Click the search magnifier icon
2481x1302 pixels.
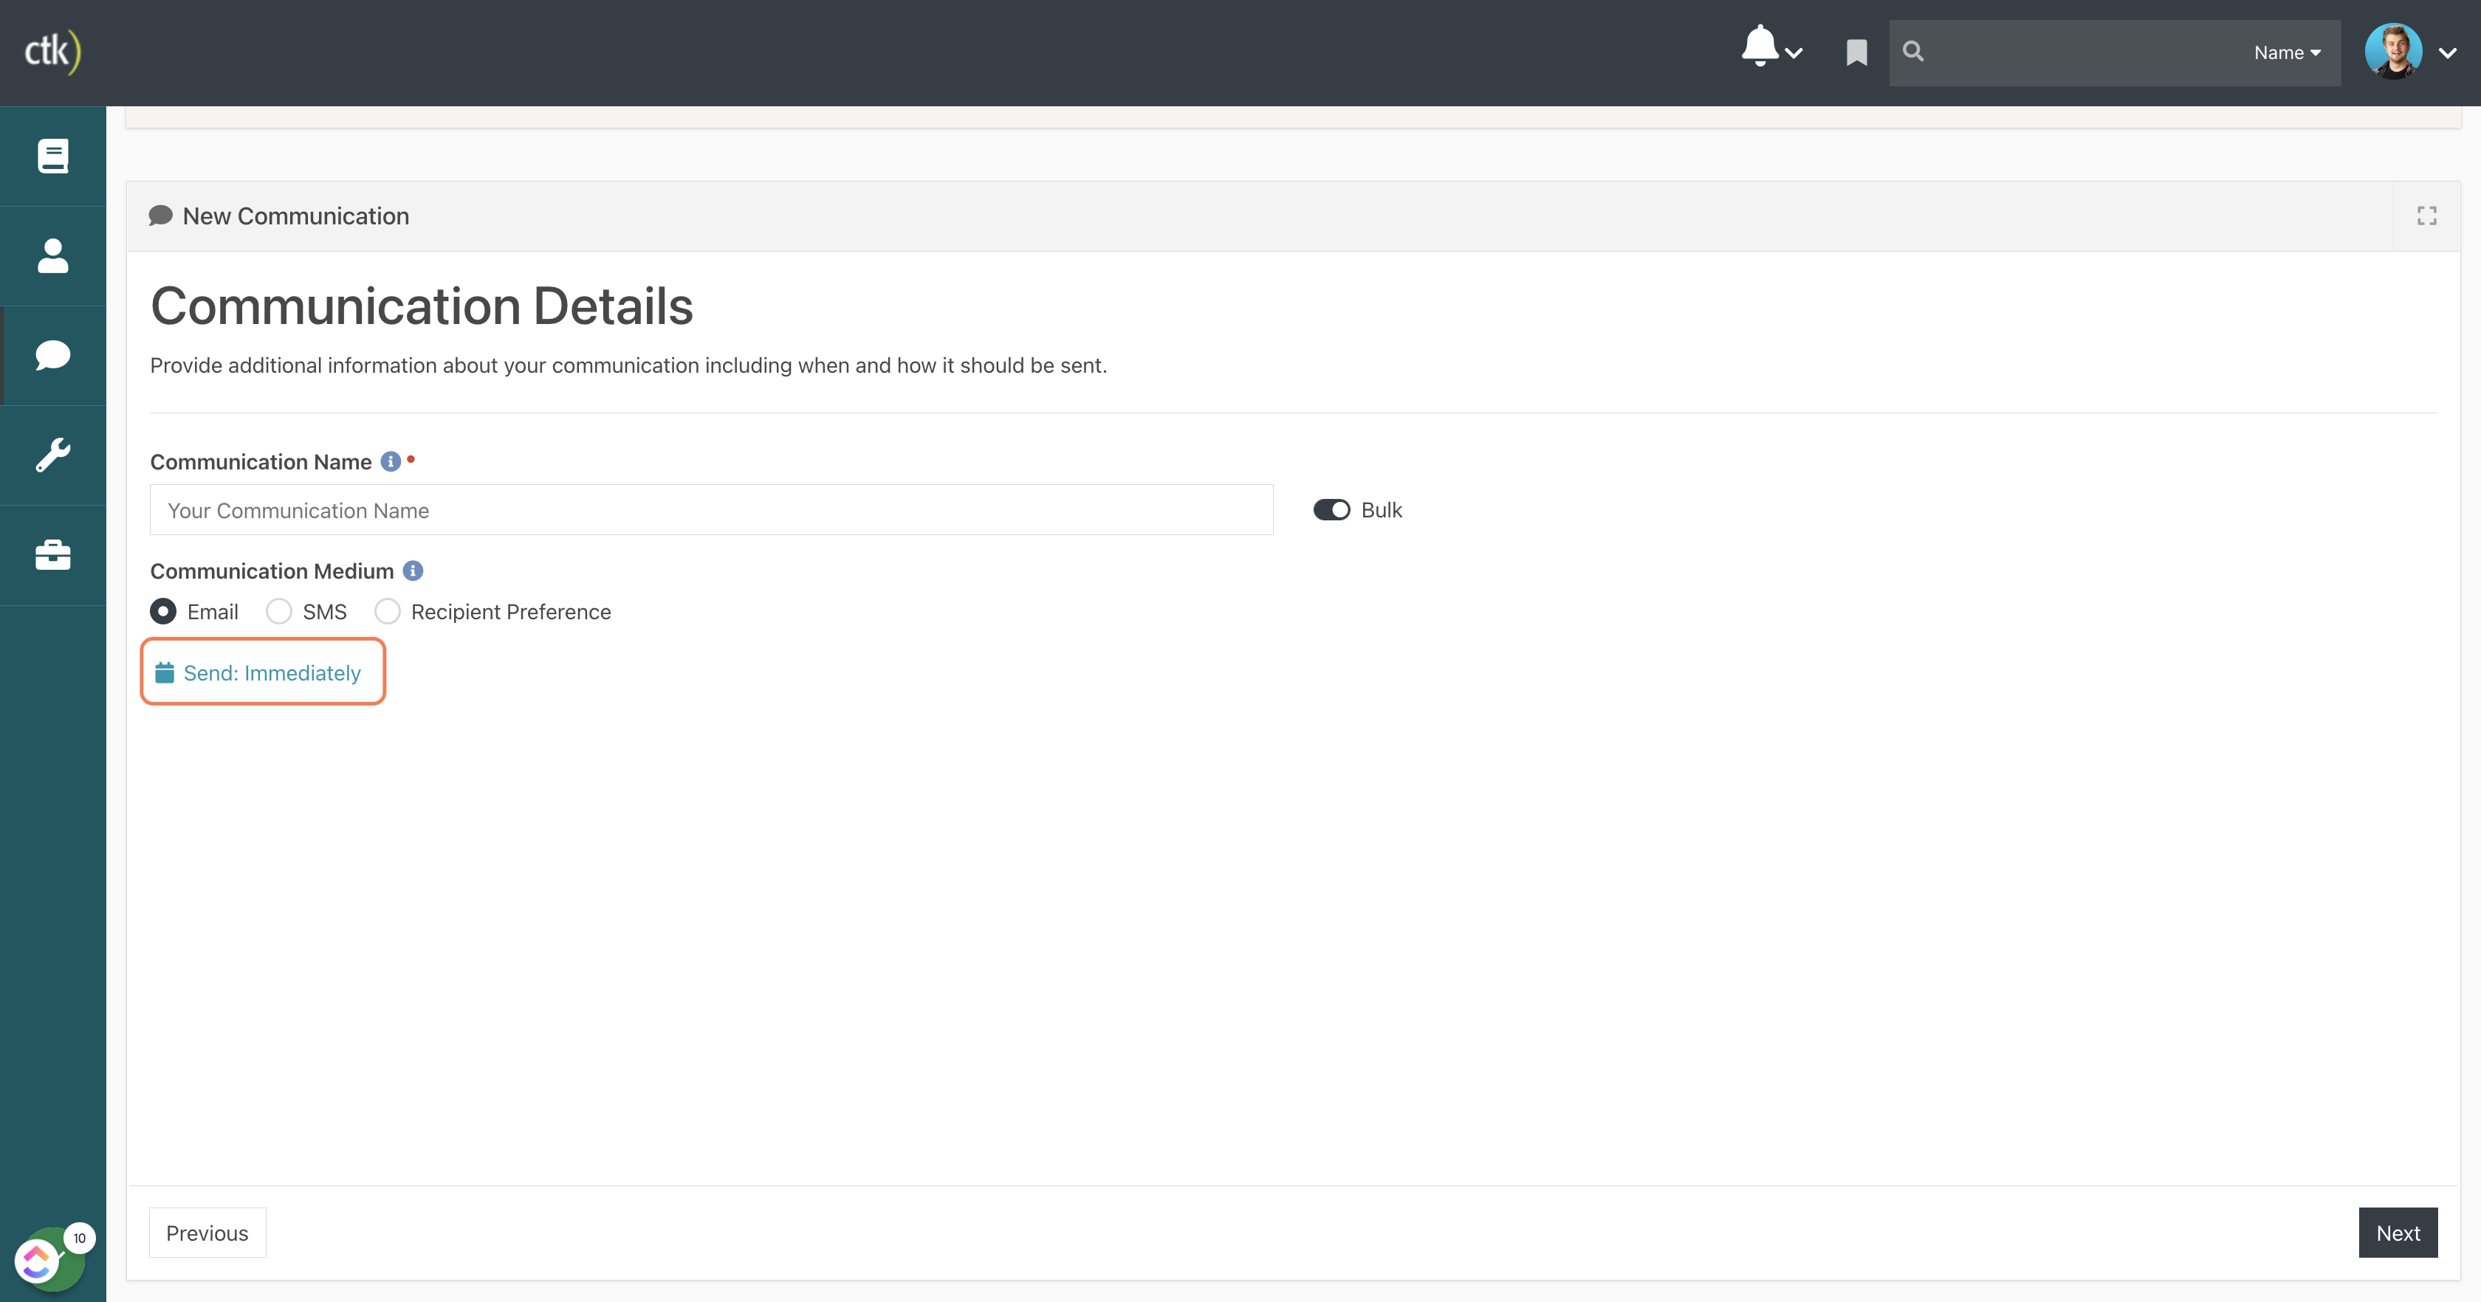(1912, 52)
